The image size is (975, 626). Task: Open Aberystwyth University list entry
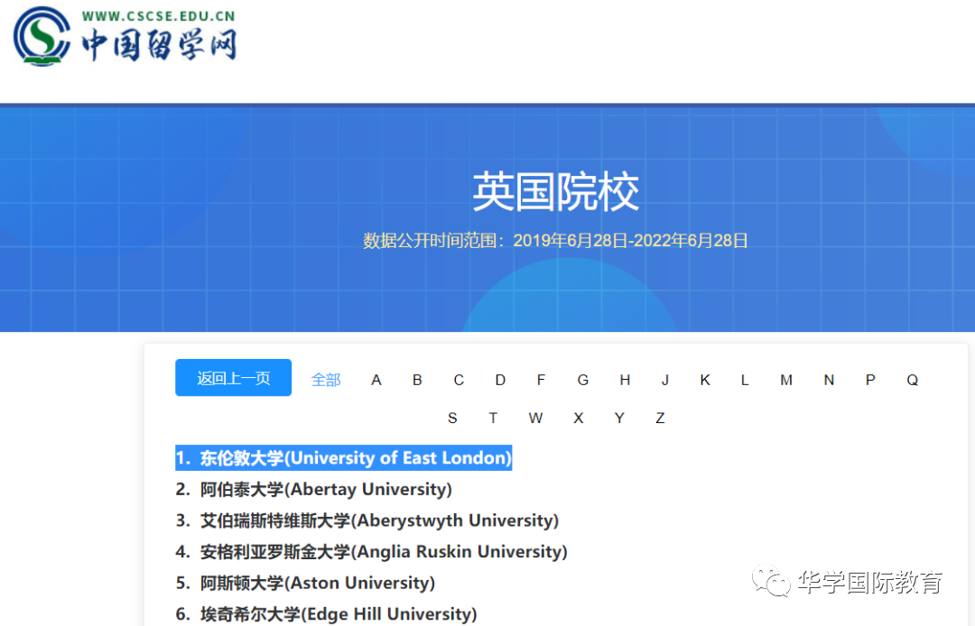367,520
